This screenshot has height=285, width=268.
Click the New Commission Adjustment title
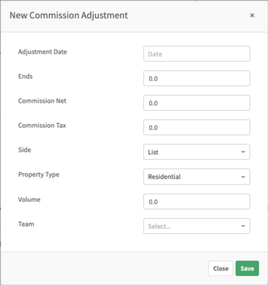click(69, 15)
